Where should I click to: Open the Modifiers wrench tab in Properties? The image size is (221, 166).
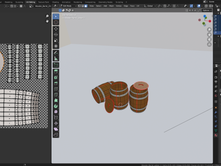coord(216,112)
